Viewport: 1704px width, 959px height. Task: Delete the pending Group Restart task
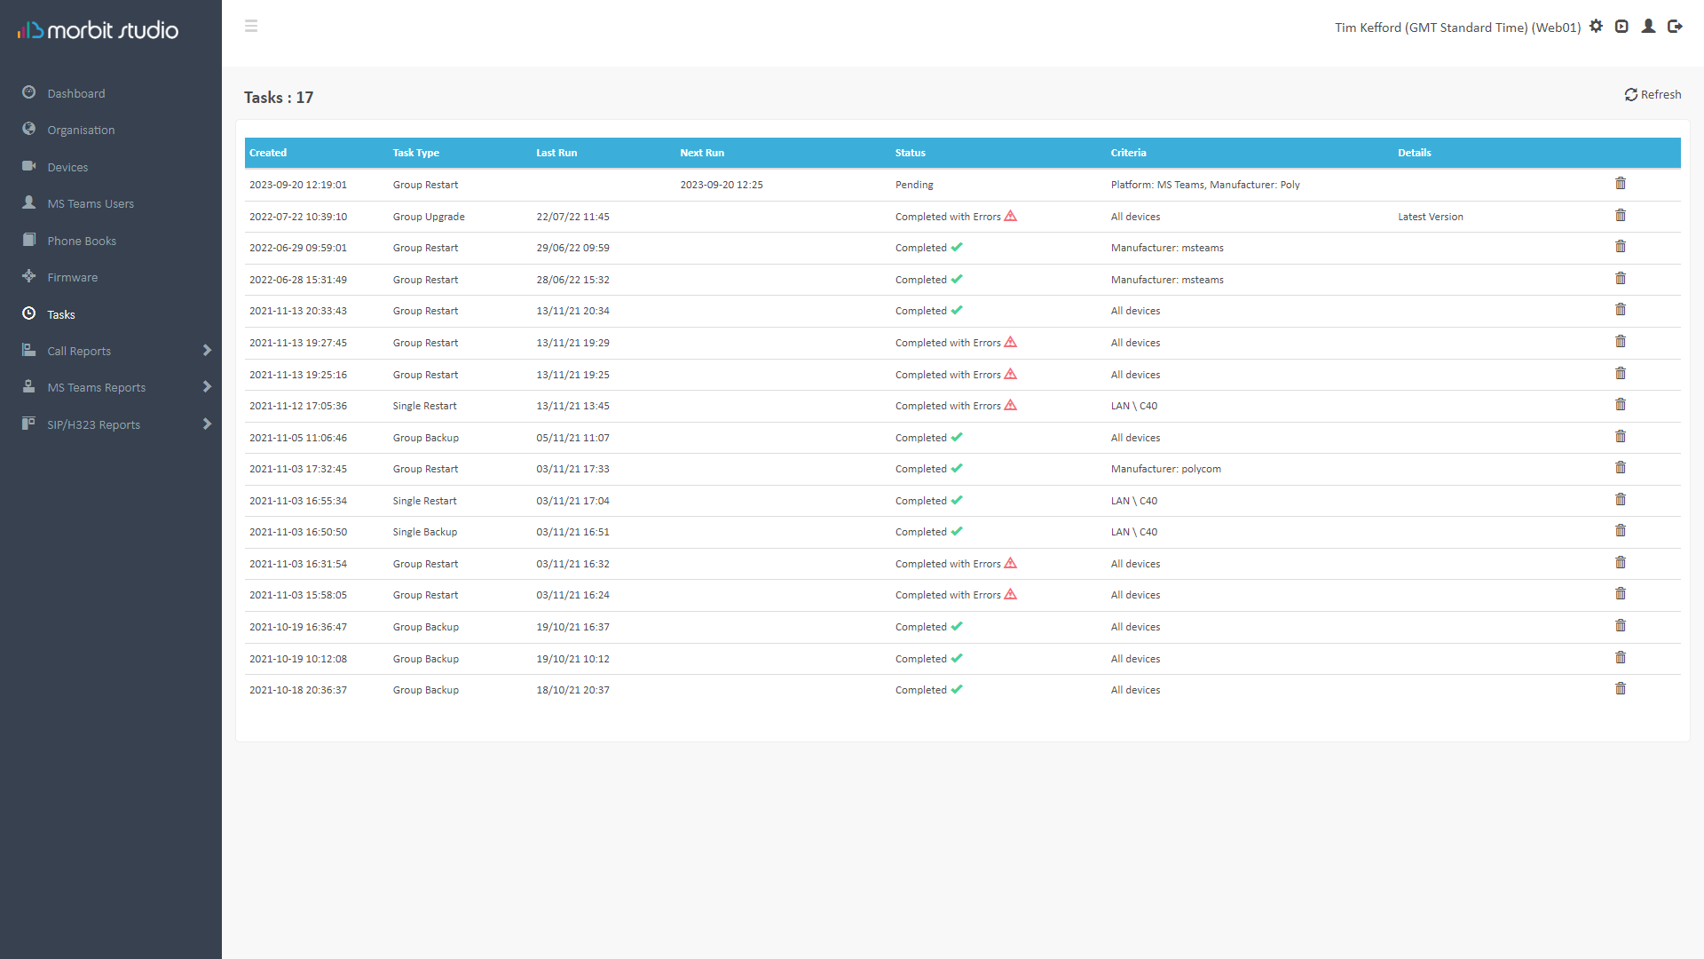click(x=1620, y=184)
